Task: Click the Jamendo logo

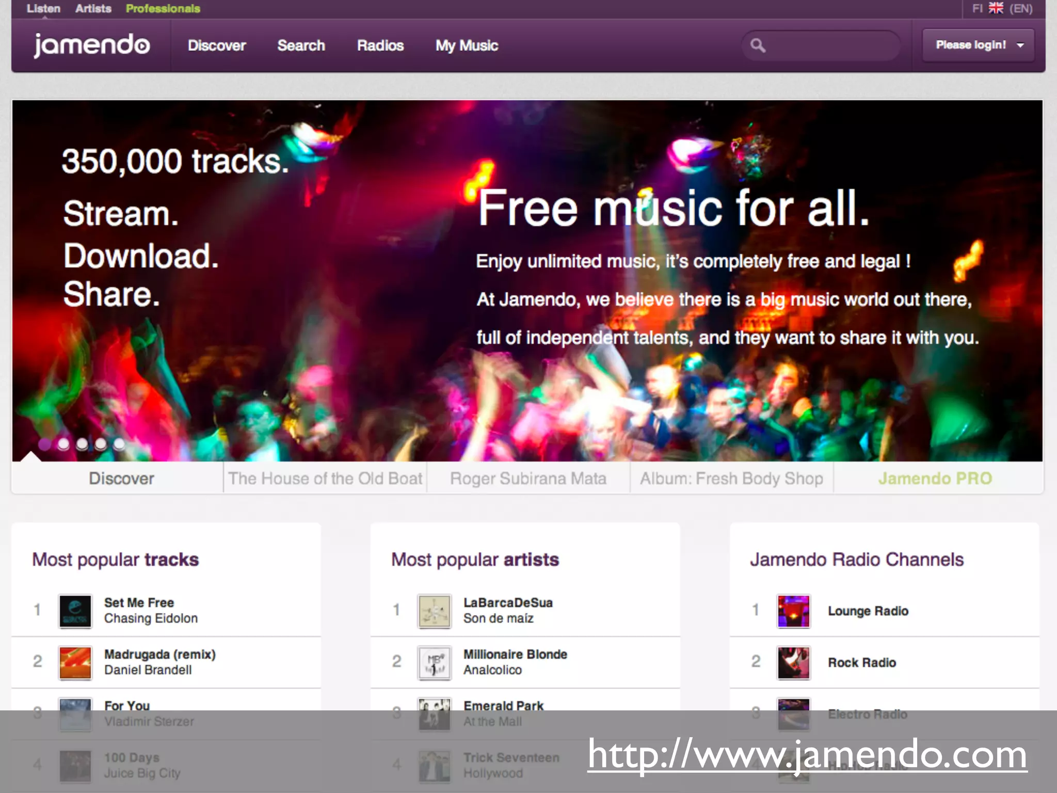Action: [92, 45]
